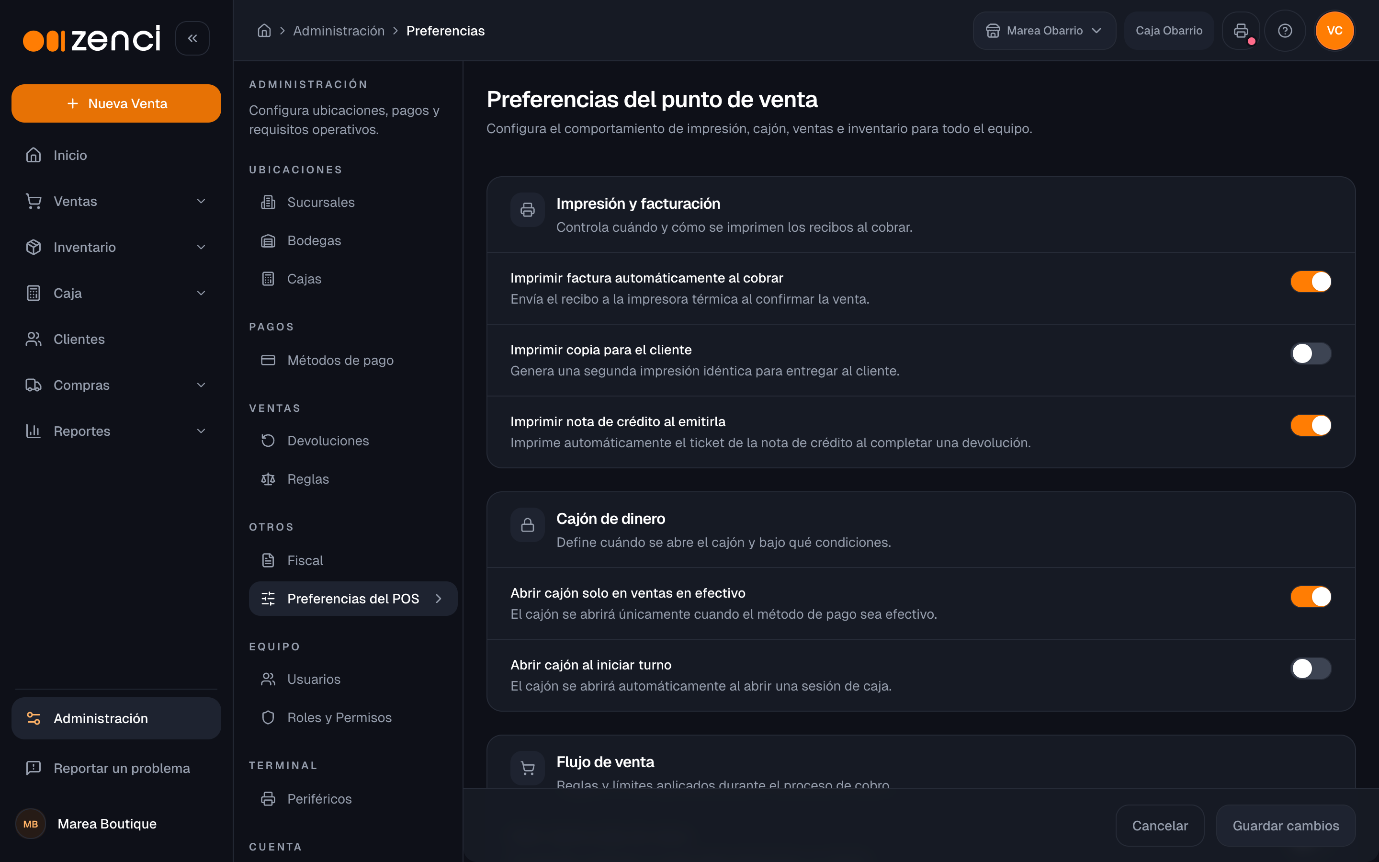The image size is (1379, 862).
Task: Open Inicio in the main sidebar
Action: coord(116,155)
